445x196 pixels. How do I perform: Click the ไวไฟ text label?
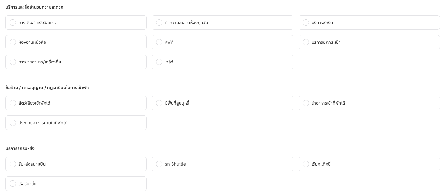169,62
